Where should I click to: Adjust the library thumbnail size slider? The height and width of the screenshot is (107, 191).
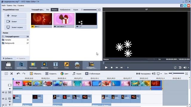pyautogui.click(x=90, y=10)
